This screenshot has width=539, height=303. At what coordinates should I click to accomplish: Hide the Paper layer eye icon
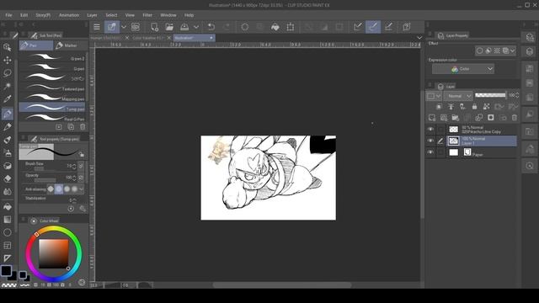pyautogui.click(x=430, y=152)
